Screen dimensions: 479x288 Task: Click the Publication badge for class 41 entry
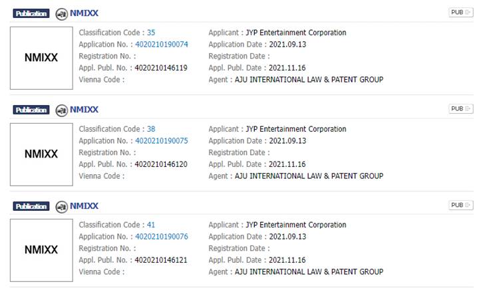[31, 206]
